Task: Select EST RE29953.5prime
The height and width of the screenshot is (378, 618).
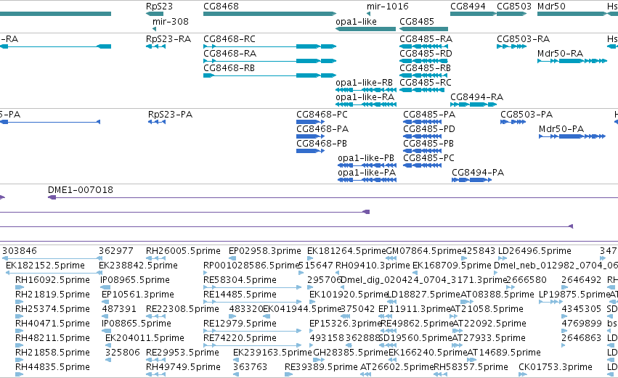Action: pos(182,353)
